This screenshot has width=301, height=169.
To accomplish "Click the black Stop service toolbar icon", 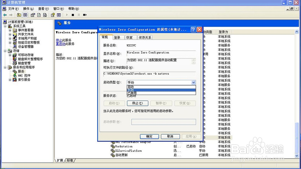I will click(x=73, y=15).
